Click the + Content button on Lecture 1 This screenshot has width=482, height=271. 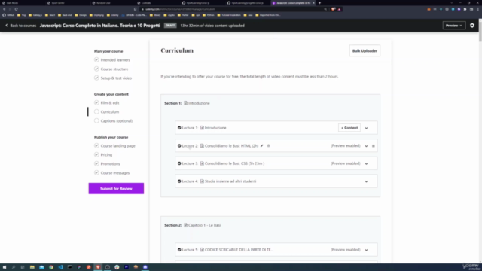[349, 128]
